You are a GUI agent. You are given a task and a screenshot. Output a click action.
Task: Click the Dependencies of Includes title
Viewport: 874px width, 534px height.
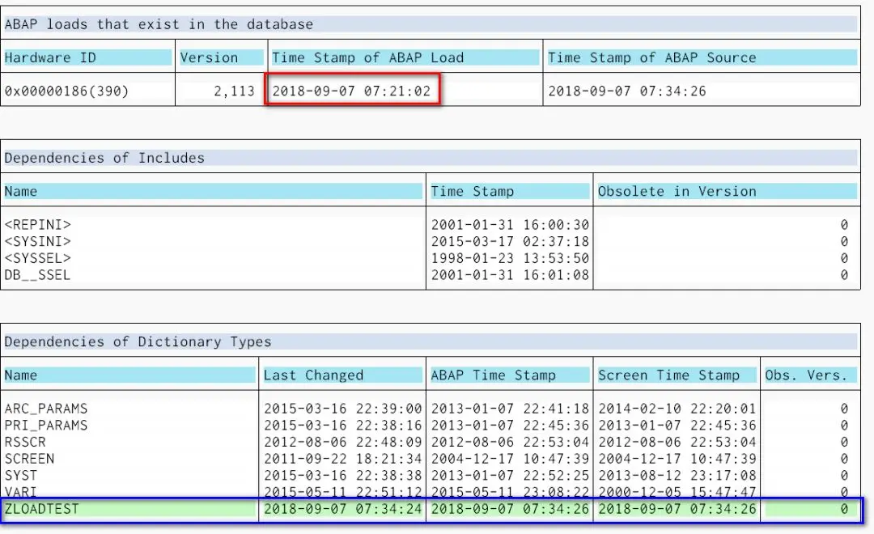click(104, 159)
